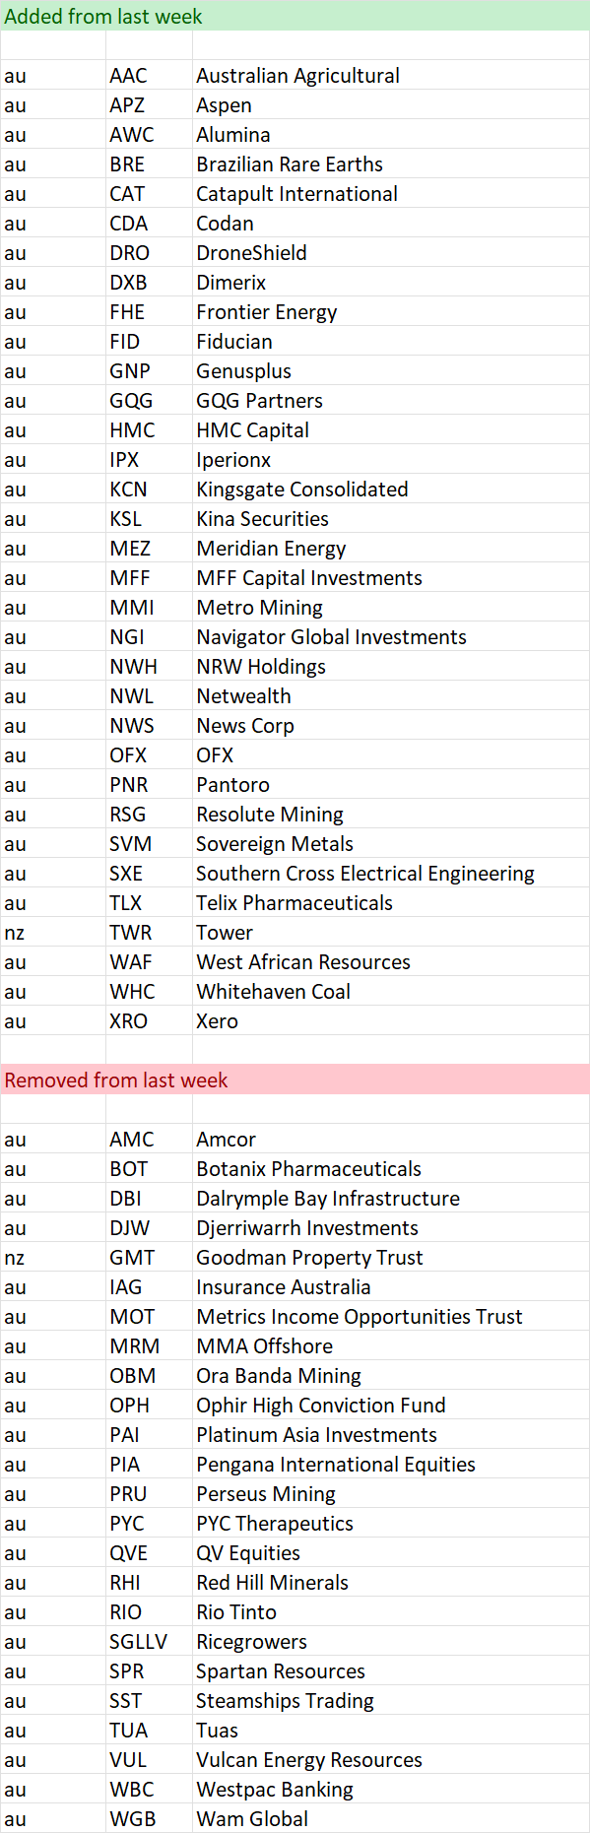Select the 'Removed from last week' header cell

(295, 1080)
